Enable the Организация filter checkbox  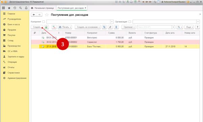[130, 22]
